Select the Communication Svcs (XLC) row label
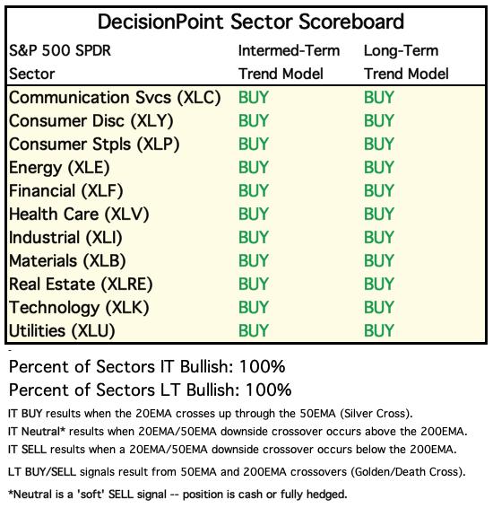Viewport: 493px width, 508px height. (115, 98)
